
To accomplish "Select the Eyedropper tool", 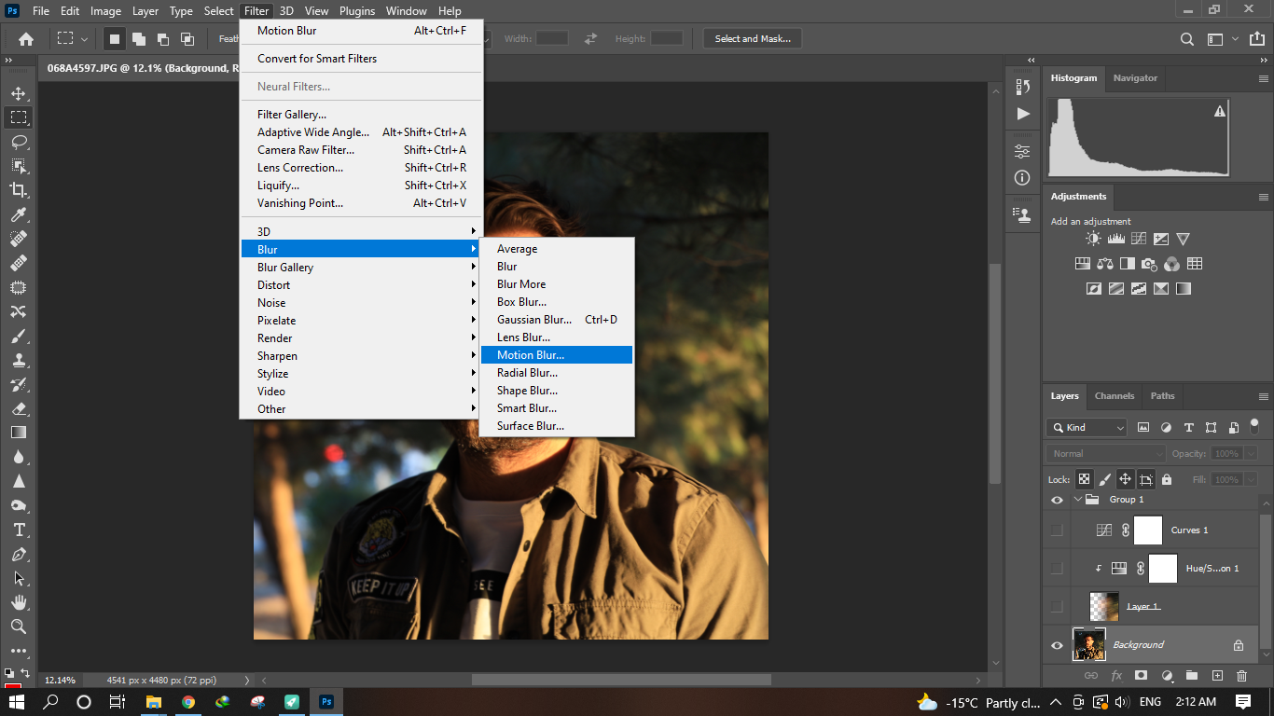I will click(18, 214).
